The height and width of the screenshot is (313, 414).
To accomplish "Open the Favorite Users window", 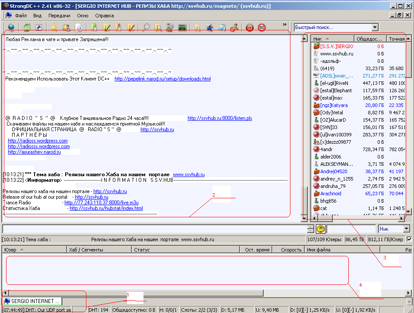I will 67,27.
